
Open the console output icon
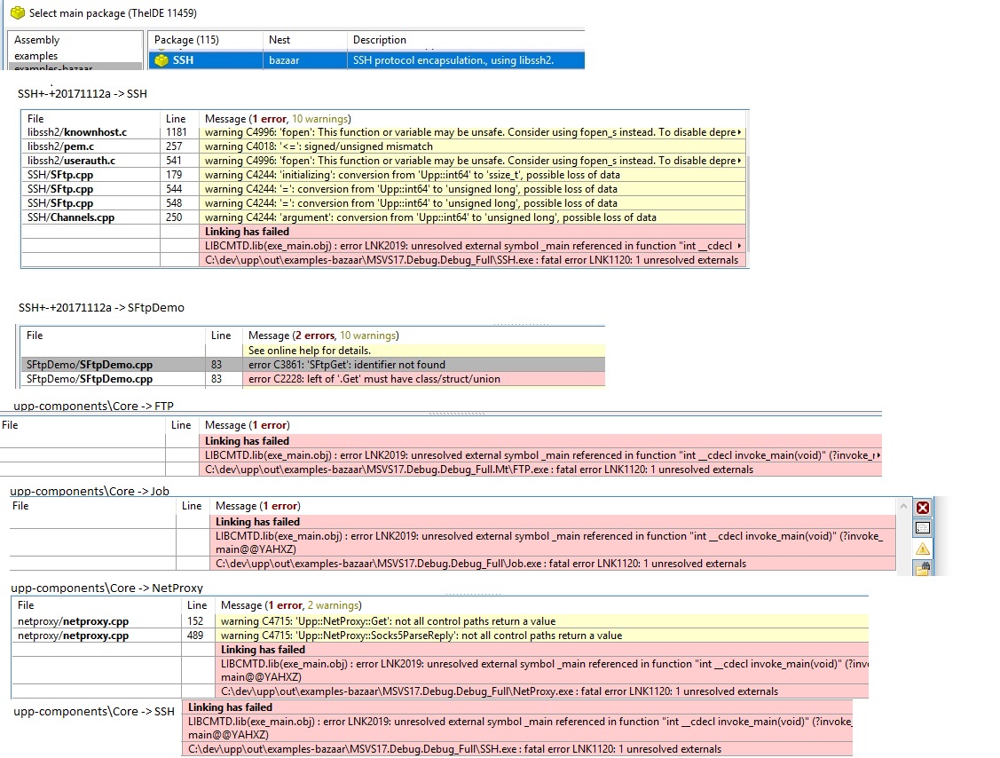click(922, 528)
